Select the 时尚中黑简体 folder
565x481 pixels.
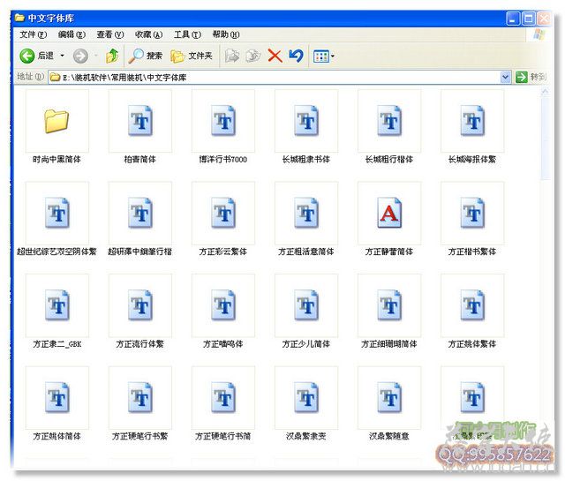[56, 127]
